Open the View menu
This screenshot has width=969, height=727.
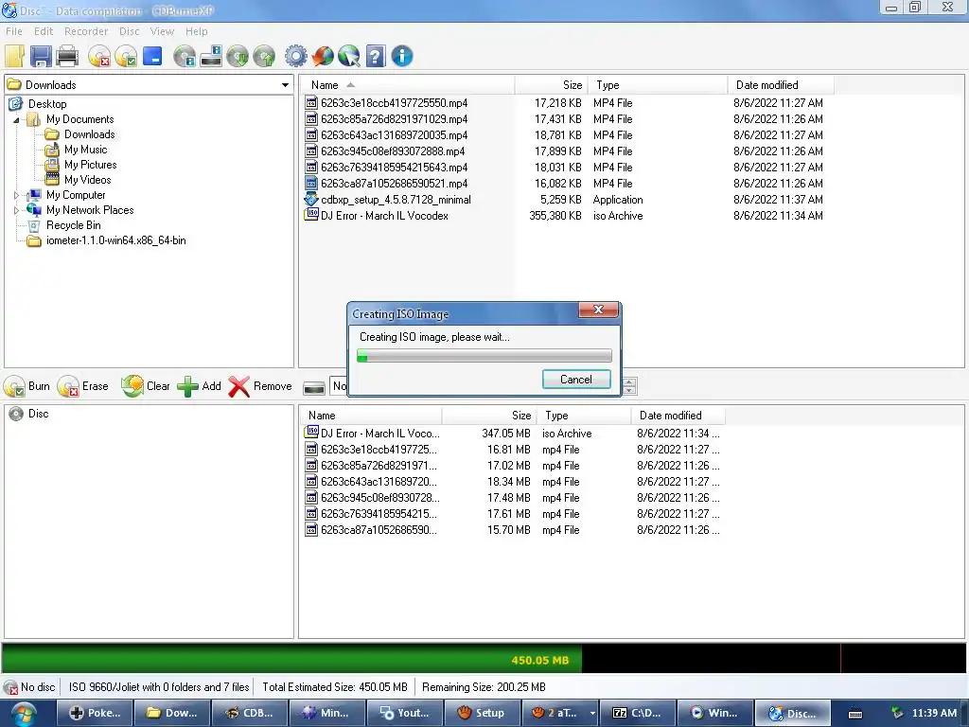point(162,31)
